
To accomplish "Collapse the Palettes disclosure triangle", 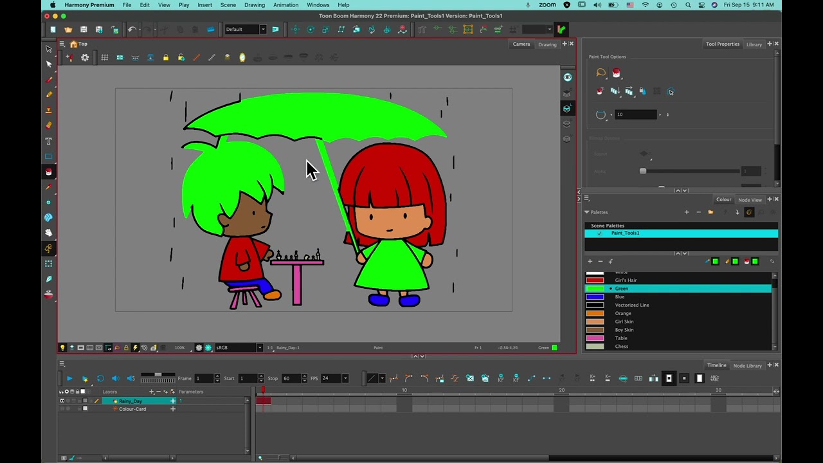I will click(x=586, y=212).
